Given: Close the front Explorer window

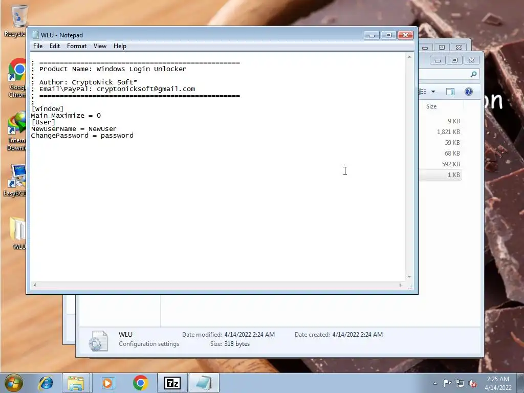Looking at the screenshot, I should click(471, 60).
